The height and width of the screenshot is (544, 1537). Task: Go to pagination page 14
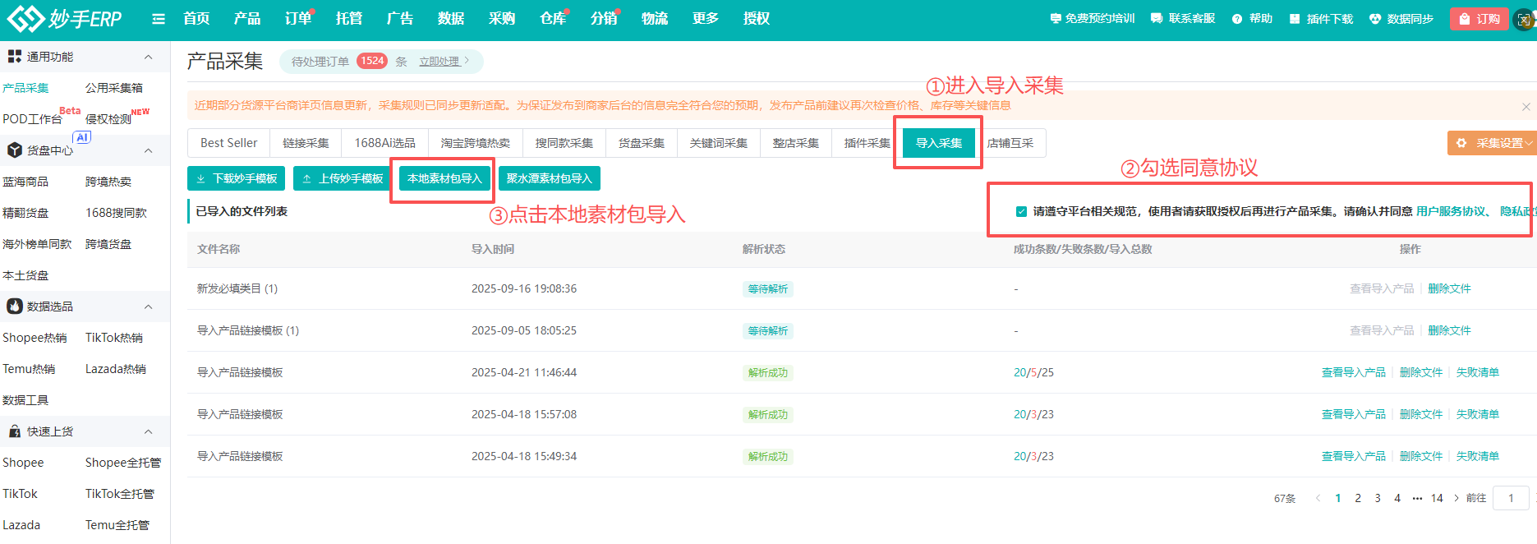(x=1437, y=498)
